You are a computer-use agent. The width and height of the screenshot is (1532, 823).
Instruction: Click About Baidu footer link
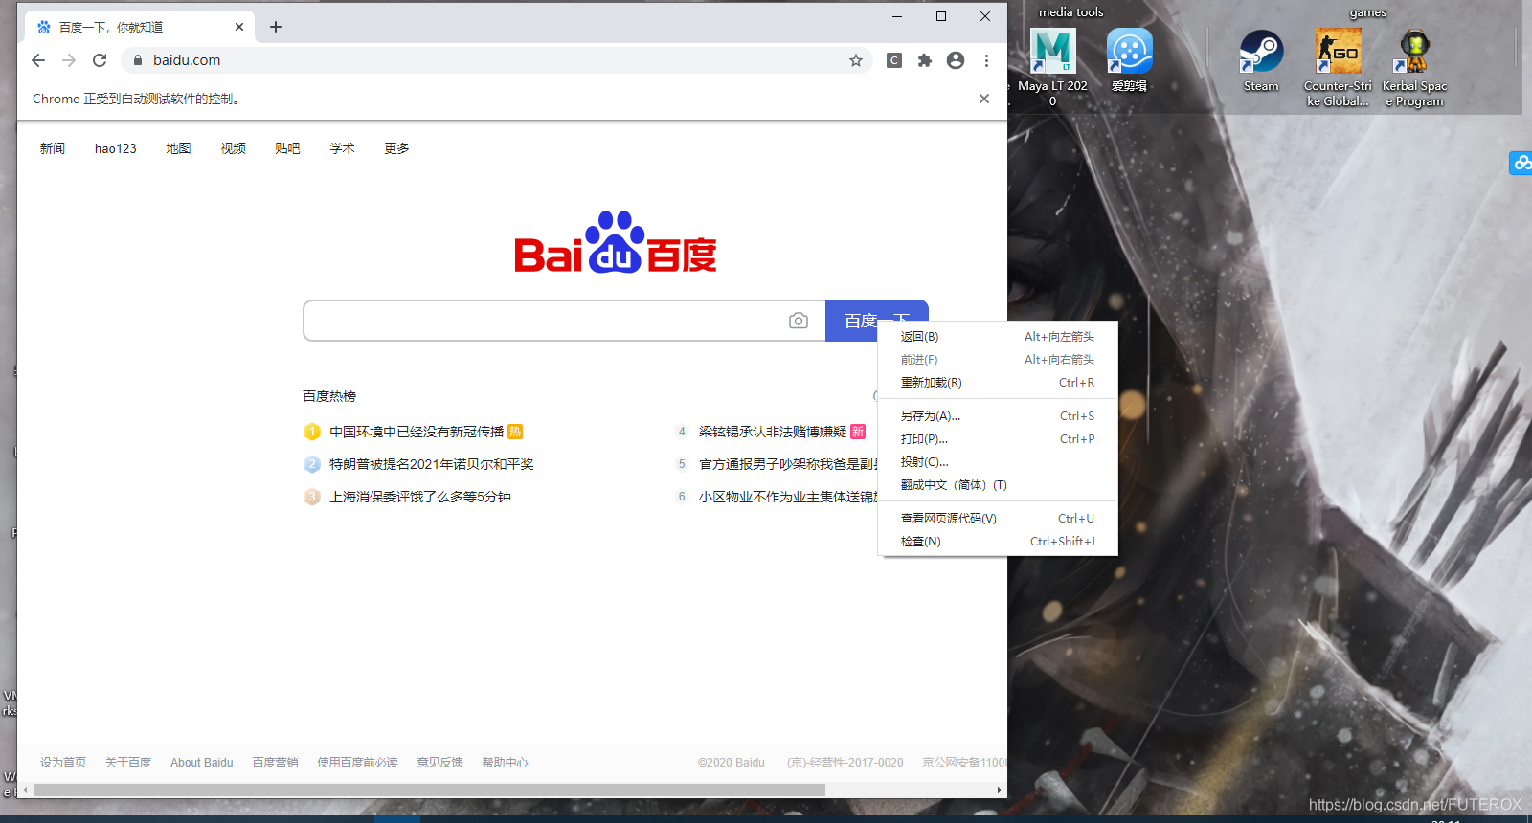pyautogui.click(x=202, y=763)
